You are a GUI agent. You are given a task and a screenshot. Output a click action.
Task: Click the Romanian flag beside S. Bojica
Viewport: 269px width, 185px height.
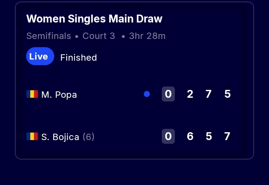coord(32,136)
